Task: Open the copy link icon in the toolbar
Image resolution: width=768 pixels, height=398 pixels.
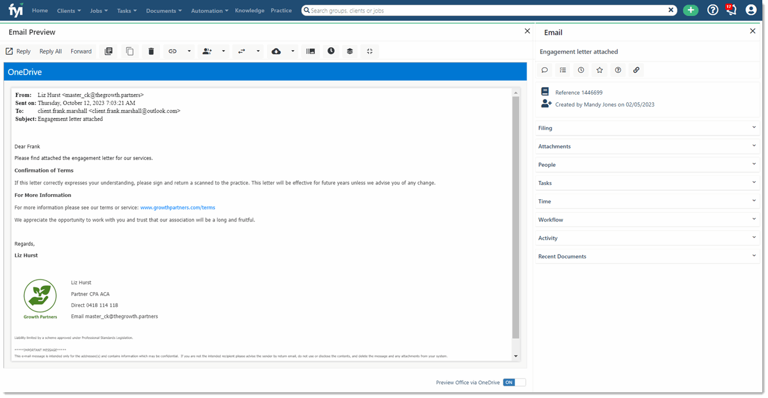Action: click(173, 51)
